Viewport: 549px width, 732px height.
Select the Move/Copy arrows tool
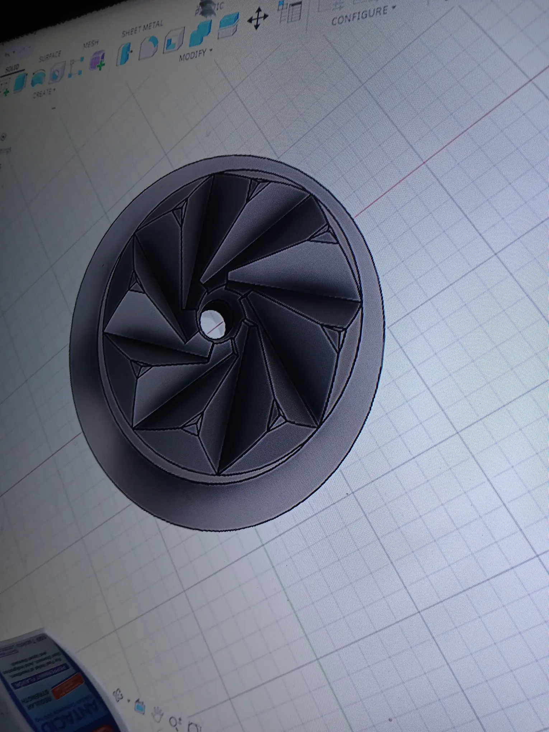(x=258, y=18)
